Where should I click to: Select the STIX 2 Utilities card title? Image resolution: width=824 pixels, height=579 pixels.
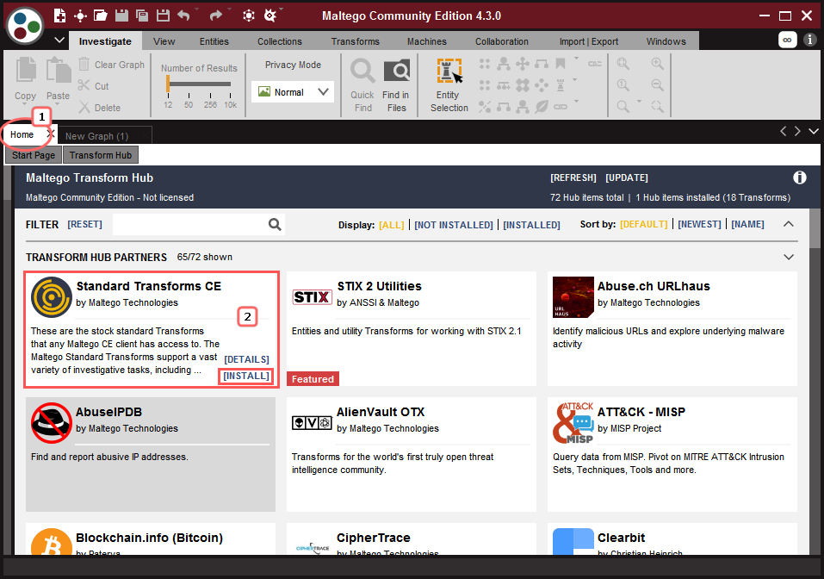(x=380, y=286)
